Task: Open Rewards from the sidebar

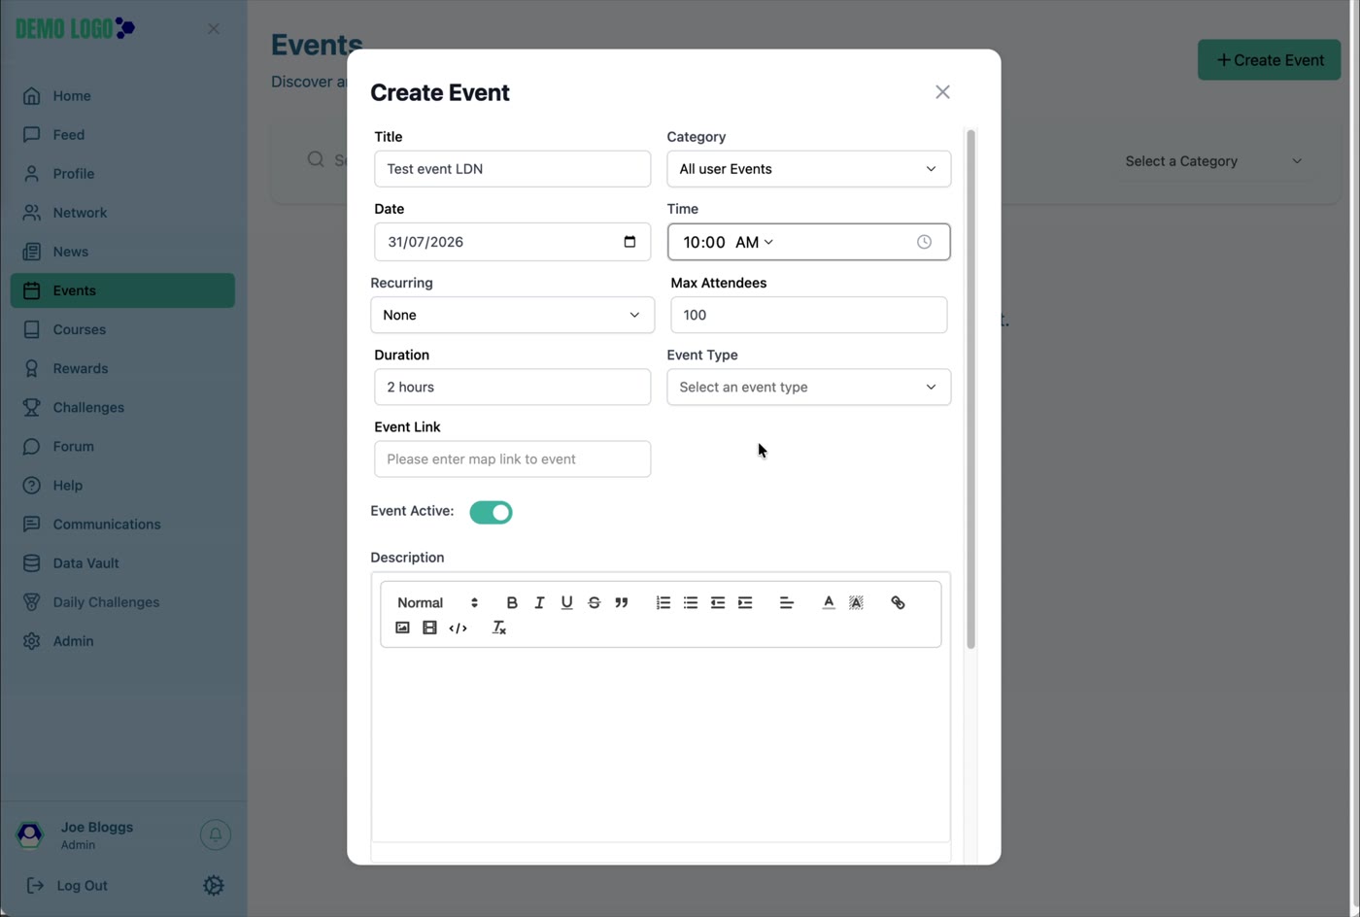Action: (x=122, y=368)
